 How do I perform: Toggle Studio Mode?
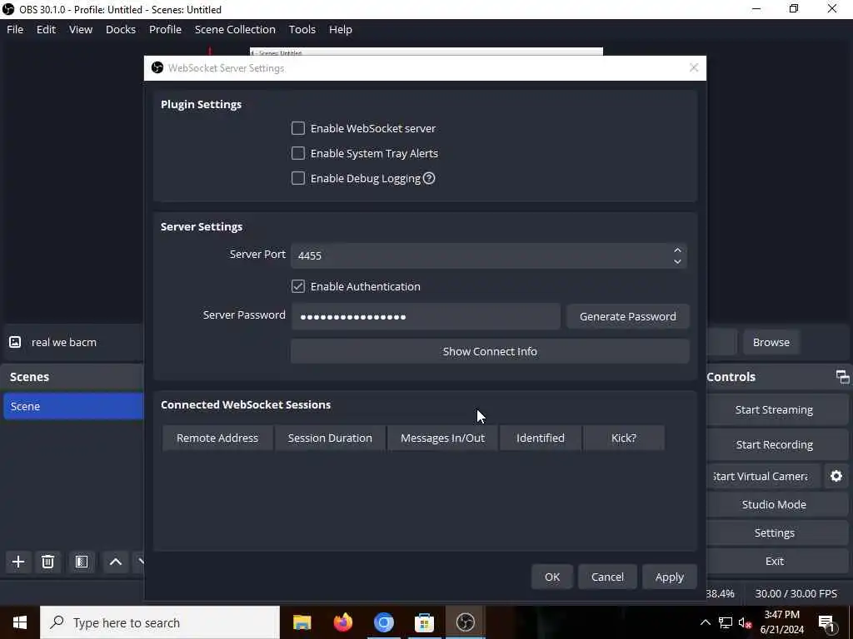click(774, 505)
